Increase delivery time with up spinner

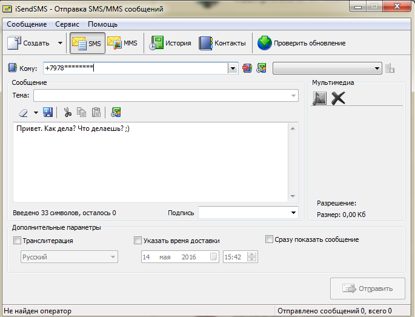pos(251,254)
